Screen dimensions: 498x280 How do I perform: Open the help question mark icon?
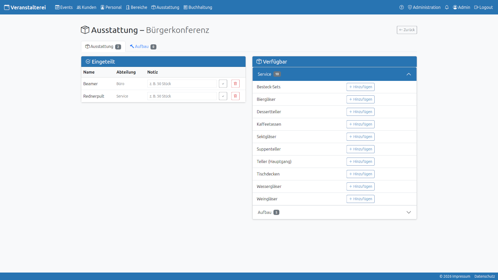[402, 7]
